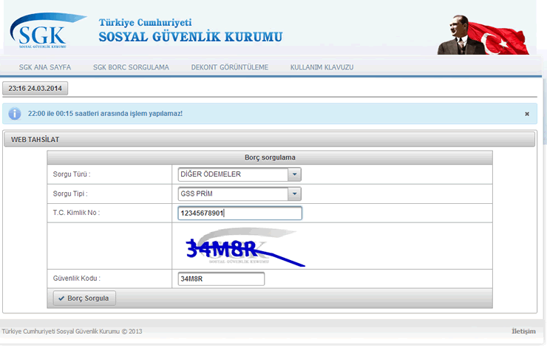Dismiss the 22:00 ile 00:15 warning message
Screen dimensions: 547x362
(526, 114)
